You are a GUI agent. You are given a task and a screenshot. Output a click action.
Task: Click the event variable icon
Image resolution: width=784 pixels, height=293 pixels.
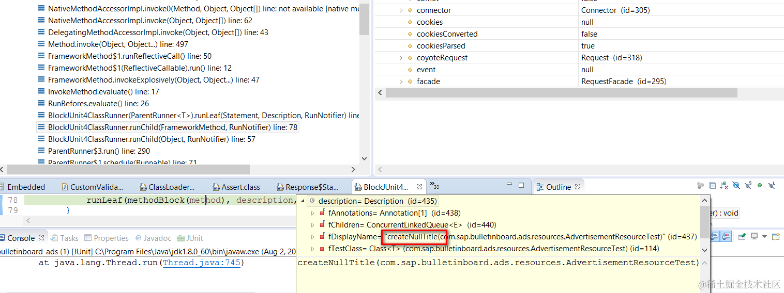(x=411, y=70)
